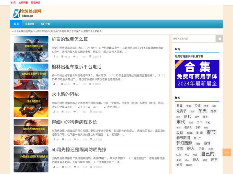Click the views eye icon for 榆林出租车投诉平台电话
This screenshot has height=174, width=233.
(74, 84)
